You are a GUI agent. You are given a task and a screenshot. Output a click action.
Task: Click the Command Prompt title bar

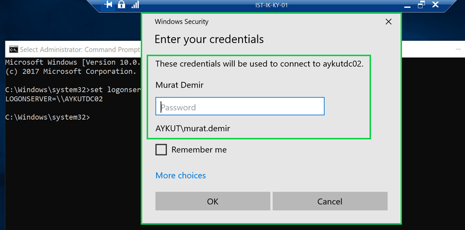point(74,49)
